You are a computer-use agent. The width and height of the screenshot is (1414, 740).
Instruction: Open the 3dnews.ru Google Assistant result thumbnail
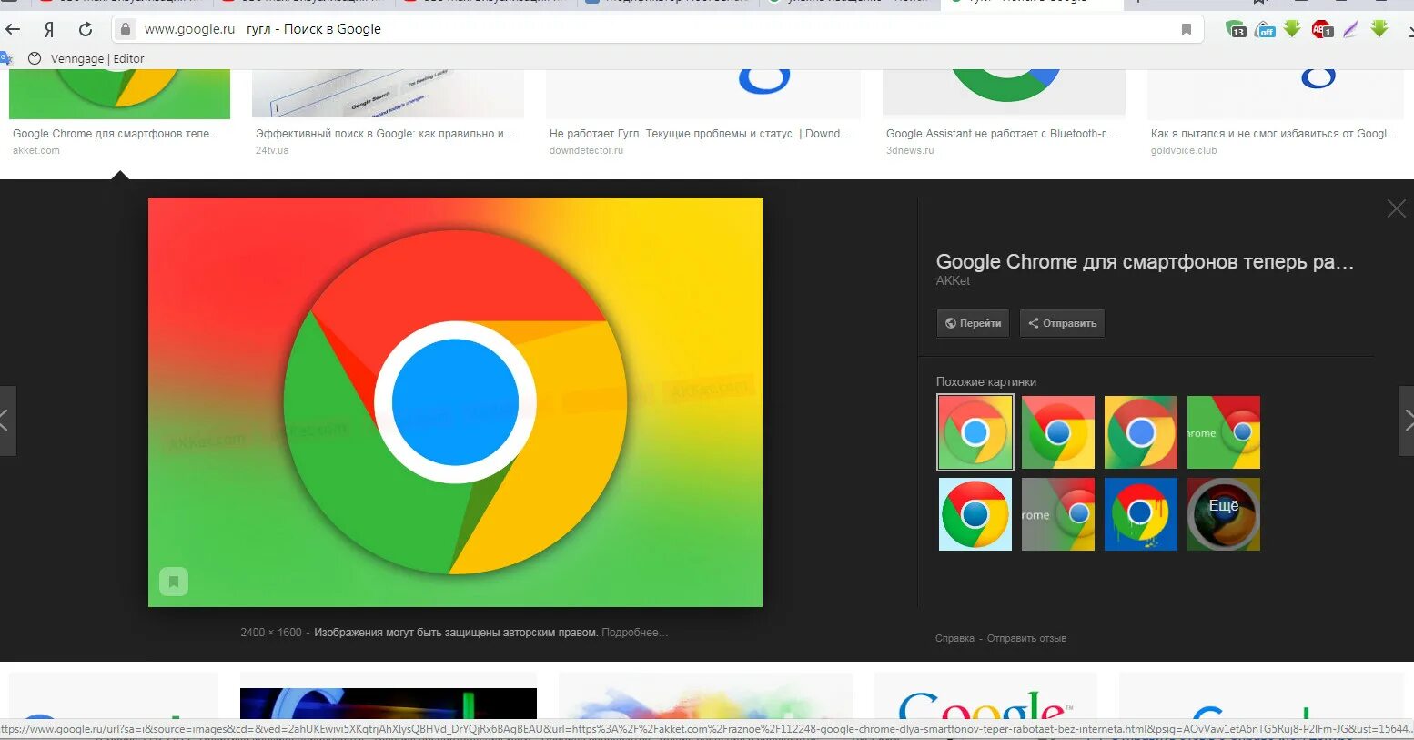click(1004, 94)
